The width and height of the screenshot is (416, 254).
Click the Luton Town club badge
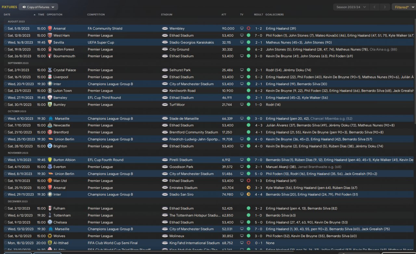point(50,91)
